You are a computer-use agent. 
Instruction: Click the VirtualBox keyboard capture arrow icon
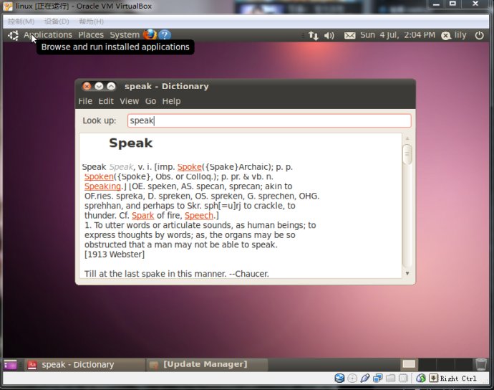434,378
